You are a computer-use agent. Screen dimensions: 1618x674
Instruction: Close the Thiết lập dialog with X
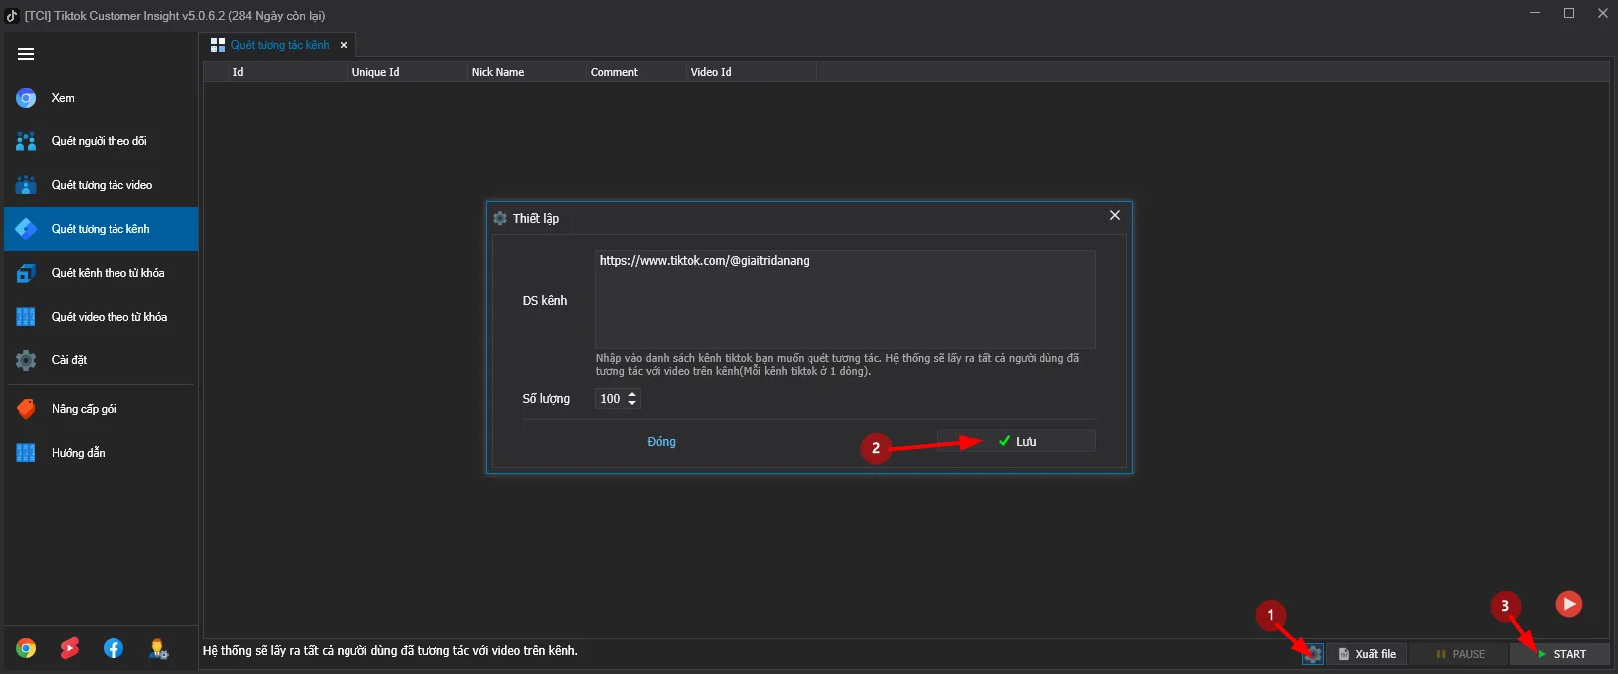pos(1114,216)
